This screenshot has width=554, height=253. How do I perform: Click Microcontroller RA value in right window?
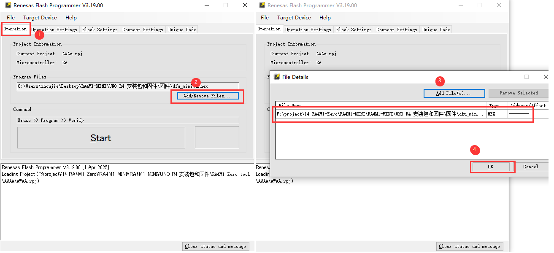(319, 62)
